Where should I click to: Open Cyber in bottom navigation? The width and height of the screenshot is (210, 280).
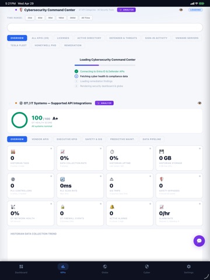click(147, 269)
